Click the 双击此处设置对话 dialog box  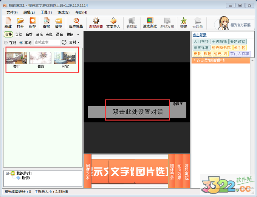pos(138,112)
